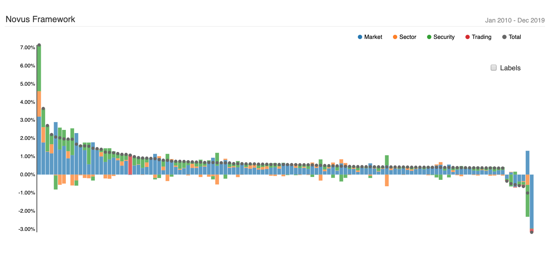
Task: Click the 5.00% axis label
Action: [28, 84]
